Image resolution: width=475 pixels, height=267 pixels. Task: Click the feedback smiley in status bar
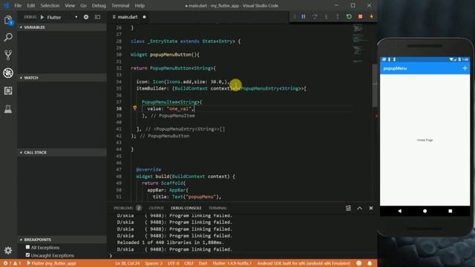[x=359, y=263]
